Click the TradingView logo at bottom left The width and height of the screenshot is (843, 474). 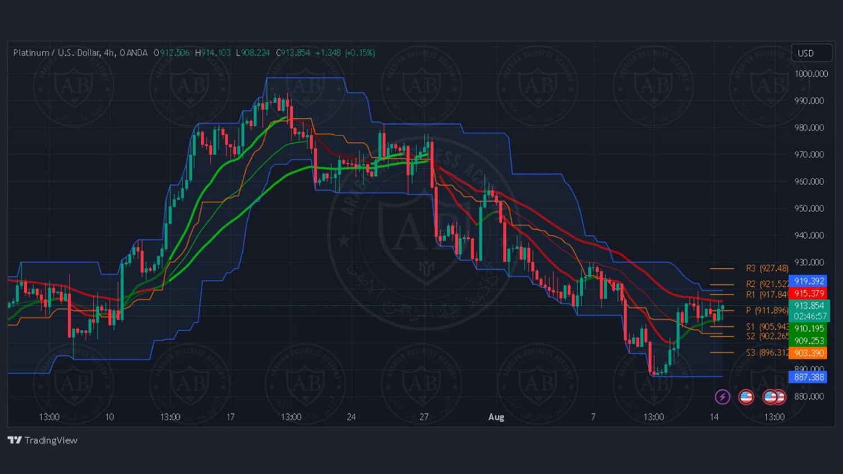point(43,440)
